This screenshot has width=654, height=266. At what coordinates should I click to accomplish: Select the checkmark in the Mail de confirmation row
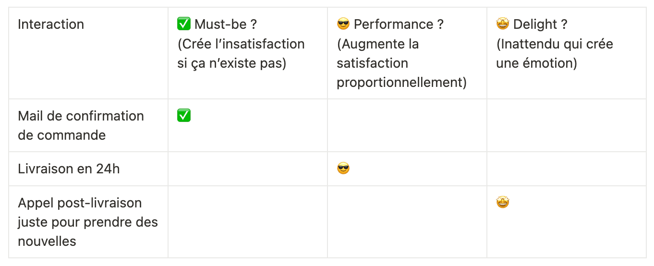click(x=184, y=116)
